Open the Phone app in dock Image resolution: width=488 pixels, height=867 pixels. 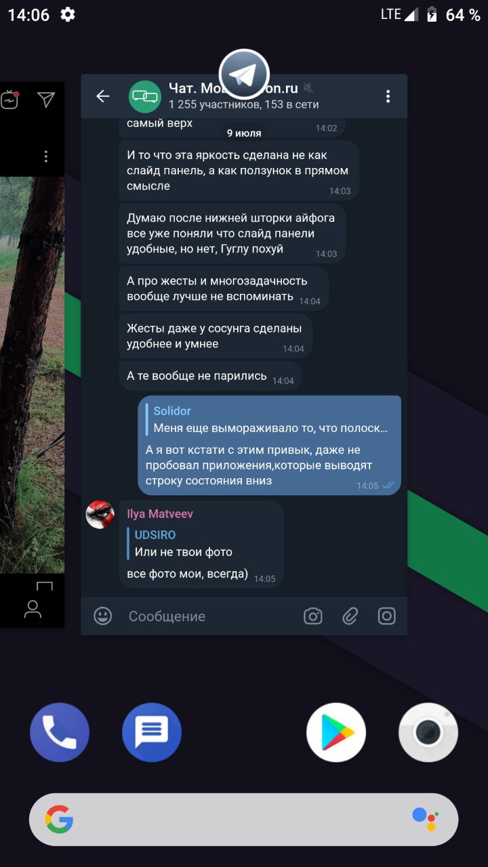click(x=60, y=733)
